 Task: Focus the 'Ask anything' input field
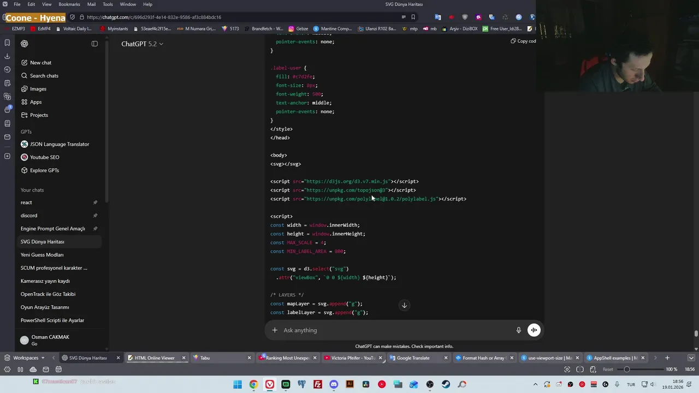[x=396, y=330]
